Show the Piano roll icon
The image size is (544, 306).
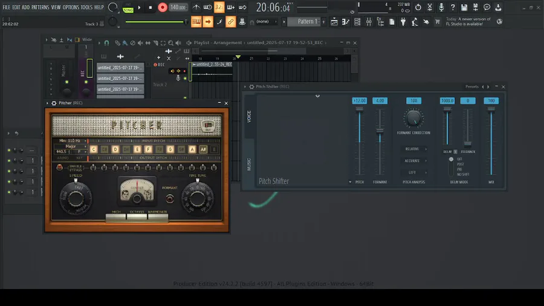346,22
